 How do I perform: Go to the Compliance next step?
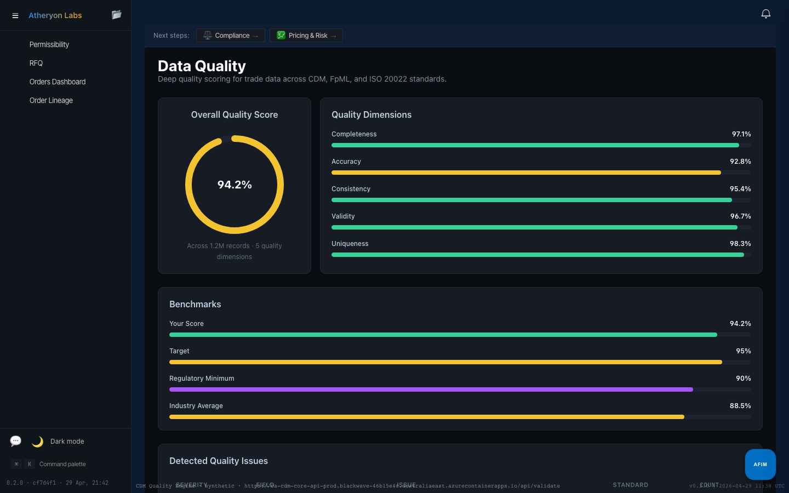231,36
